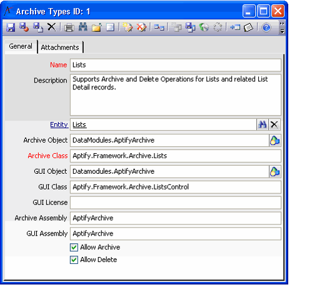Open object browser for Archive Object field
The width and height of the screenshot is (312, 297).
(274, 140)
